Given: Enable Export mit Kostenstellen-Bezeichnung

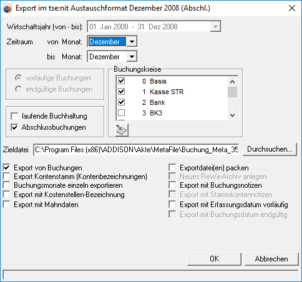Looking at the screenshot, I should [7, 195].
